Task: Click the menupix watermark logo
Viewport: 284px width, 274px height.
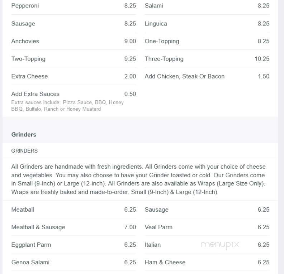Action: click(x=220, y=245)
